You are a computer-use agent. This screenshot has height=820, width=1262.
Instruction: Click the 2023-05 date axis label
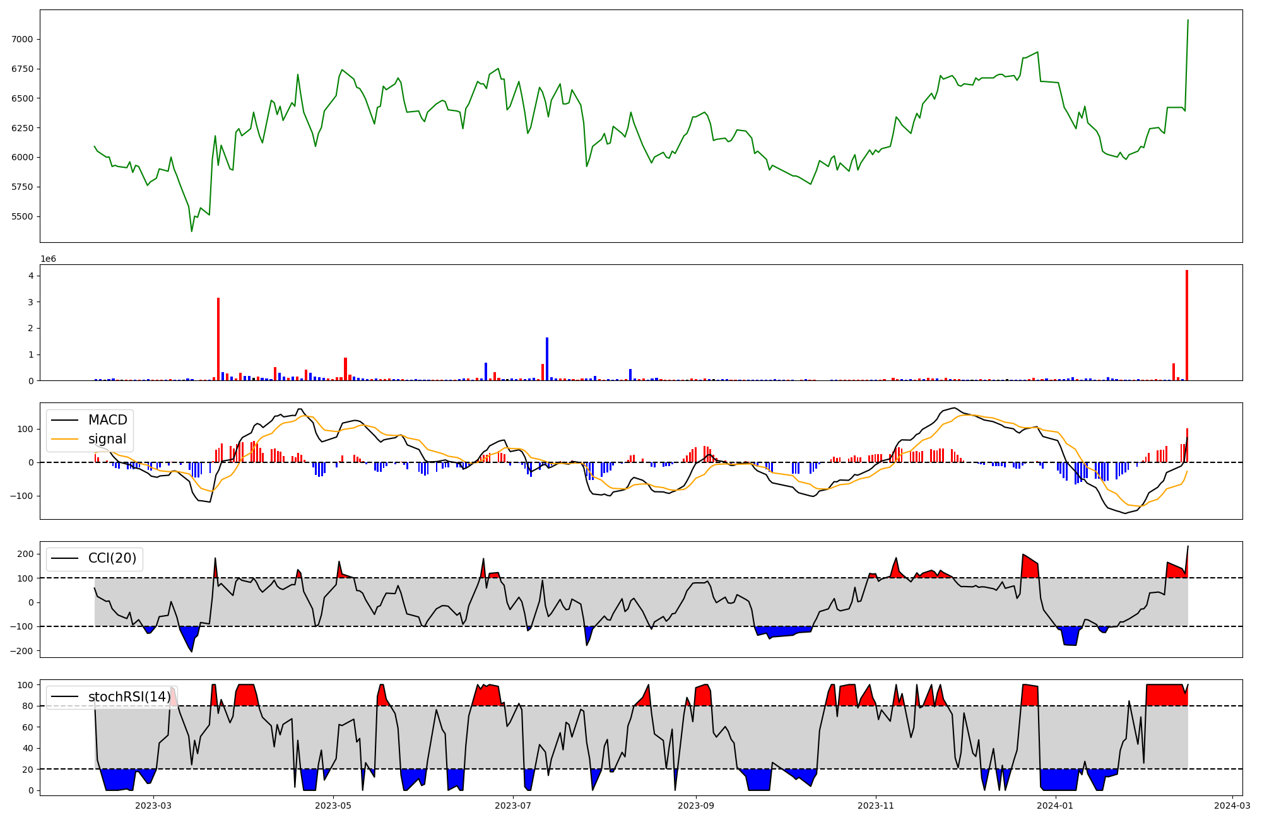click(333, 805)
